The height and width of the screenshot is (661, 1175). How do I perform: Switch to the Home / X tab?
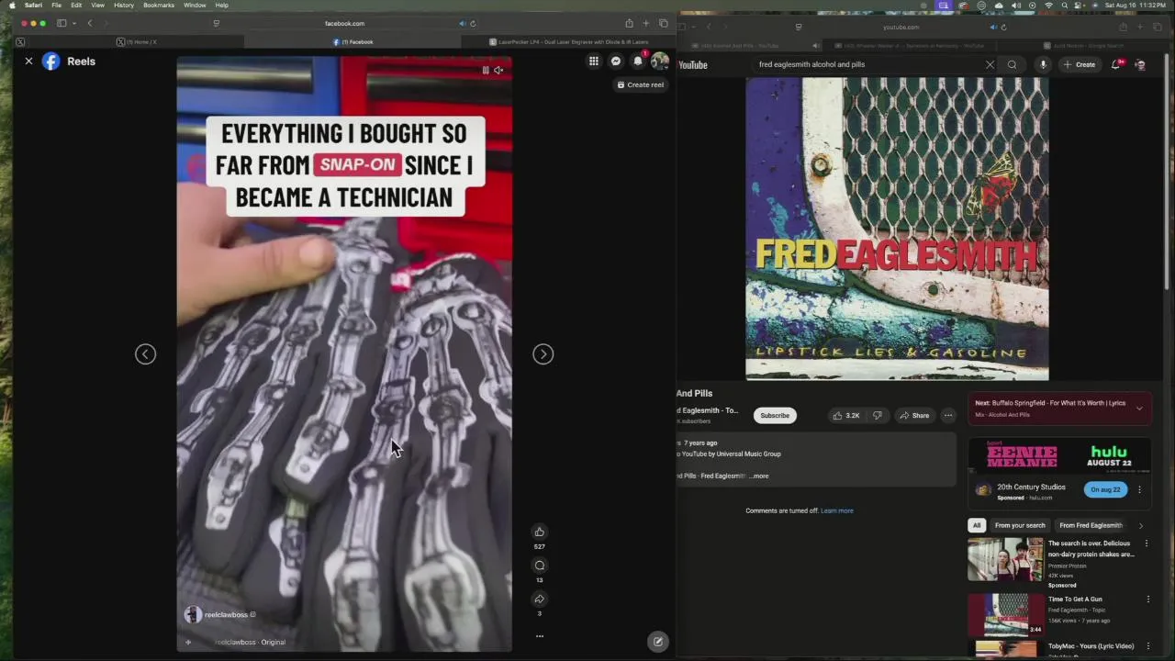138,41
